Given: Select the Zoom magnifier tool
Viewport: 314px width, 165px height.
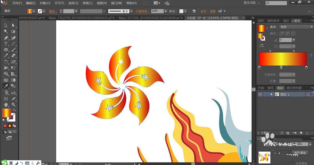Looking at the screenshot, I should 13,104.
